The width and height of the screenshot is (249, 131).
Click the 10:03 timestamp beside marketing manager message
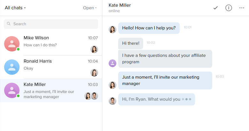point(220,77)
